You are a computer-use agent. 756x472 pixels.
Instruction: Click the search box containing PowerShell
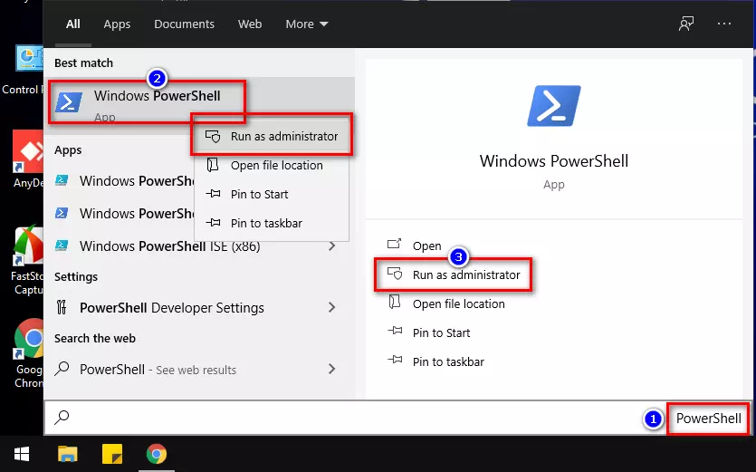tap(397, 418)
